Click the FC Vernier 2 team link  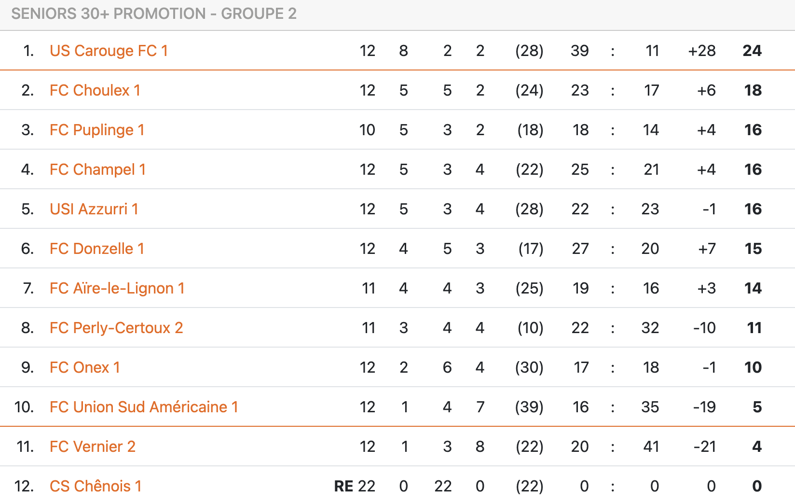(x=93, y=447)
